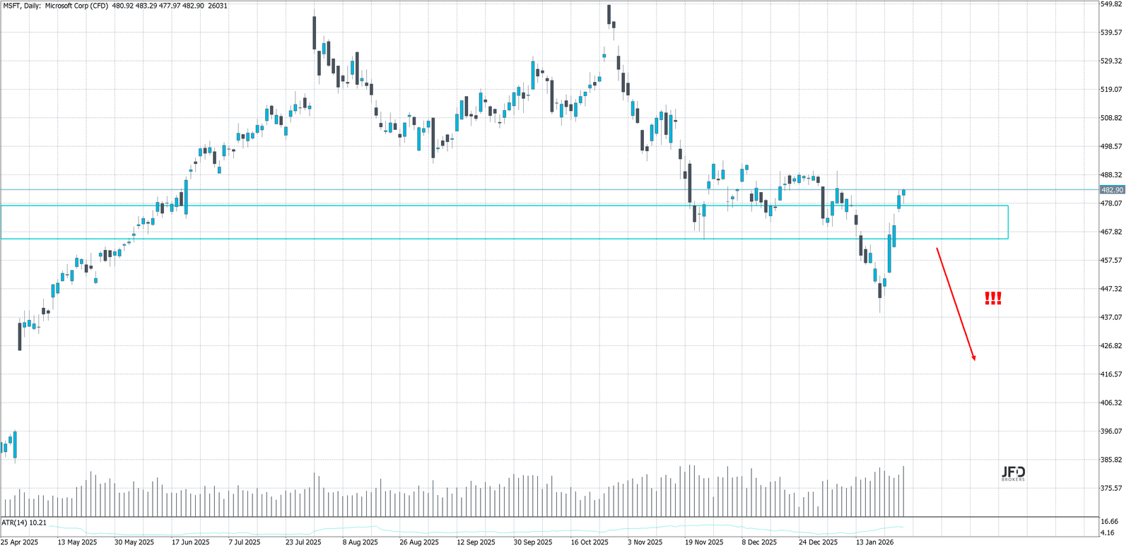This screenshot has height=548, width=1131.
Task: Click the latest candle at the chart's right end
Action: [903, 191]
